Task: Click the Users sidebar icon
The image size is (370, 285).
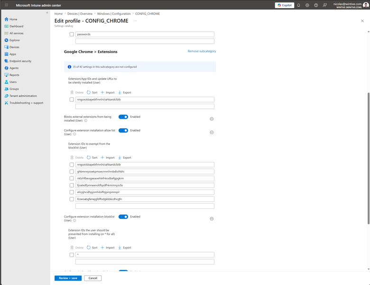Action: 6,82
